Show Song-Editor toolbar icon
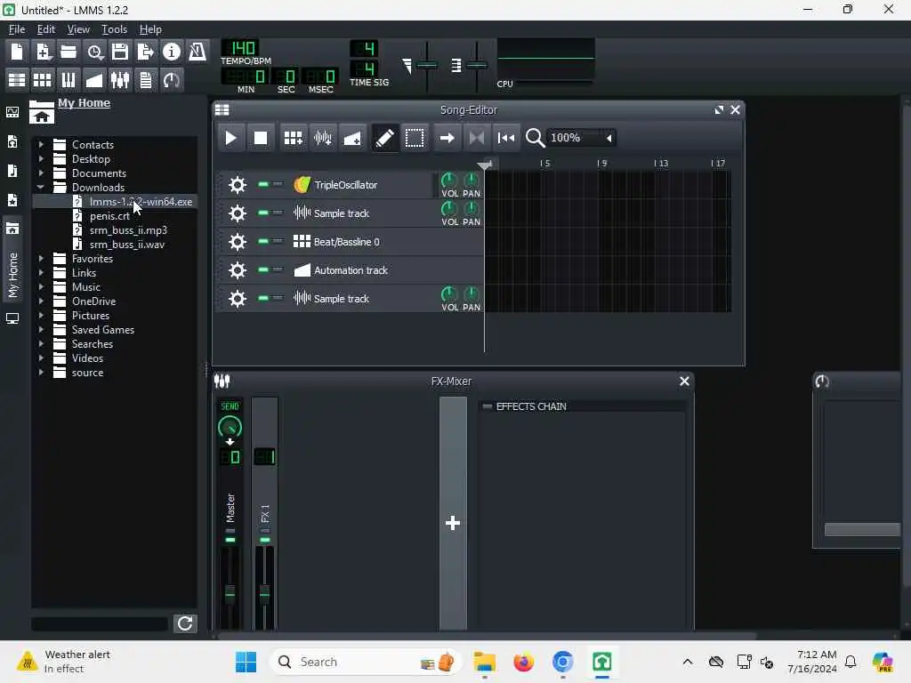This screenshot has height=683, width=911. [17, 80]
